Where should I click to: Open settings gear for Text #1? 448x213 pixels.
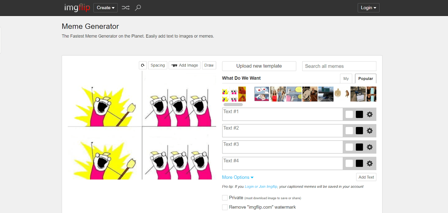click(370, 114)
